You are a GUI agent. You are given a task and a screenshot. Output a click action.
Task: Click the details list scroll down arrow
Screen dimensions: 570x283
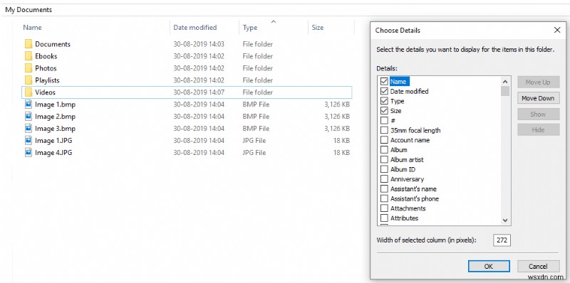coord(505,220)
